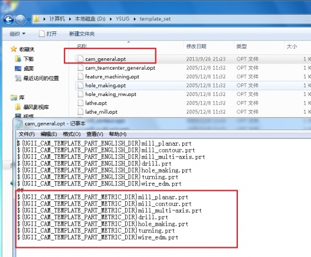Image resolution: width=311 pixels, height=257 pixels.
Task: Select 桌面 icon in navigation pane
Action: (18, 69)
